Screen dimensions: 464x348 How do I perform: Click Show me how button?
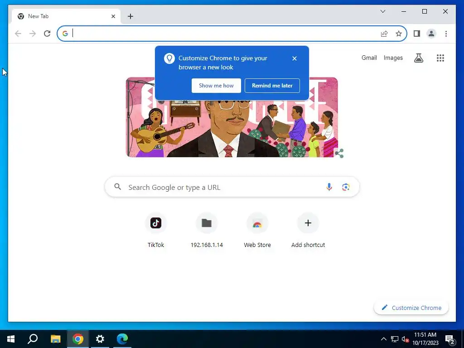[x=216, y=86]
